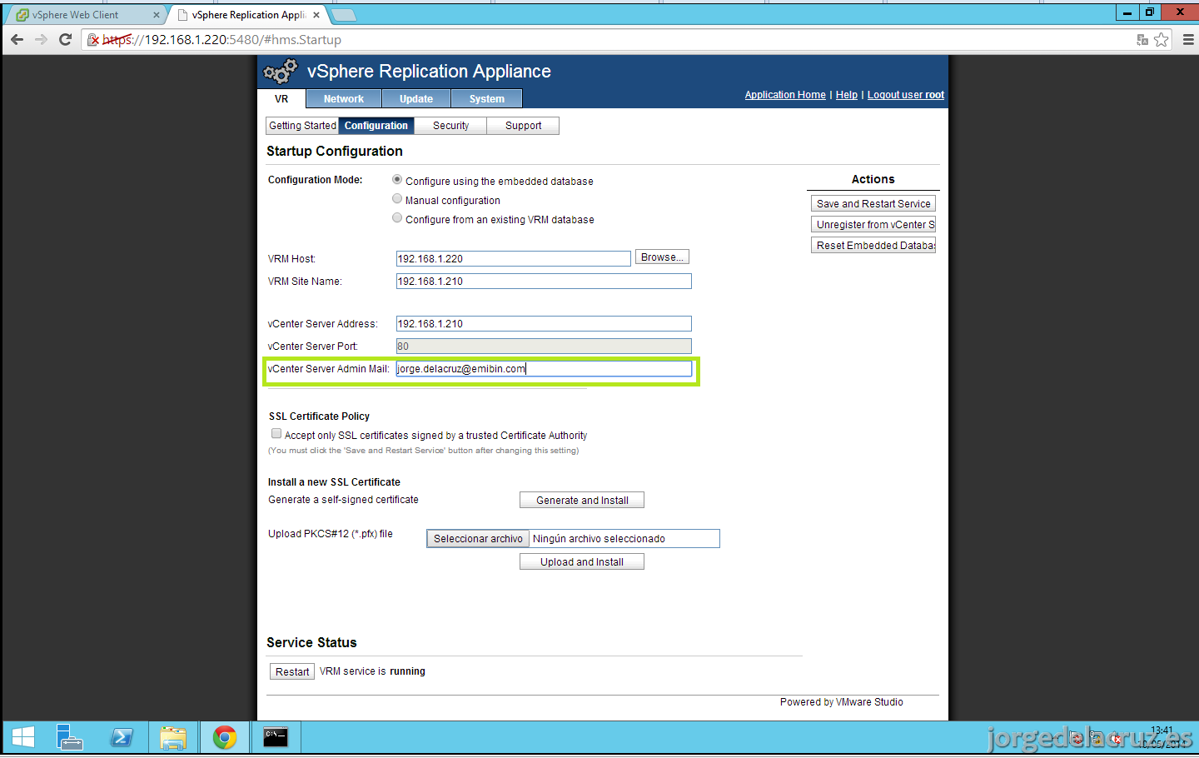This screenshot has width=1199, height=758.
Task: Click 'Powered by VMware Studio' text
Action: [x=841, y=702]
